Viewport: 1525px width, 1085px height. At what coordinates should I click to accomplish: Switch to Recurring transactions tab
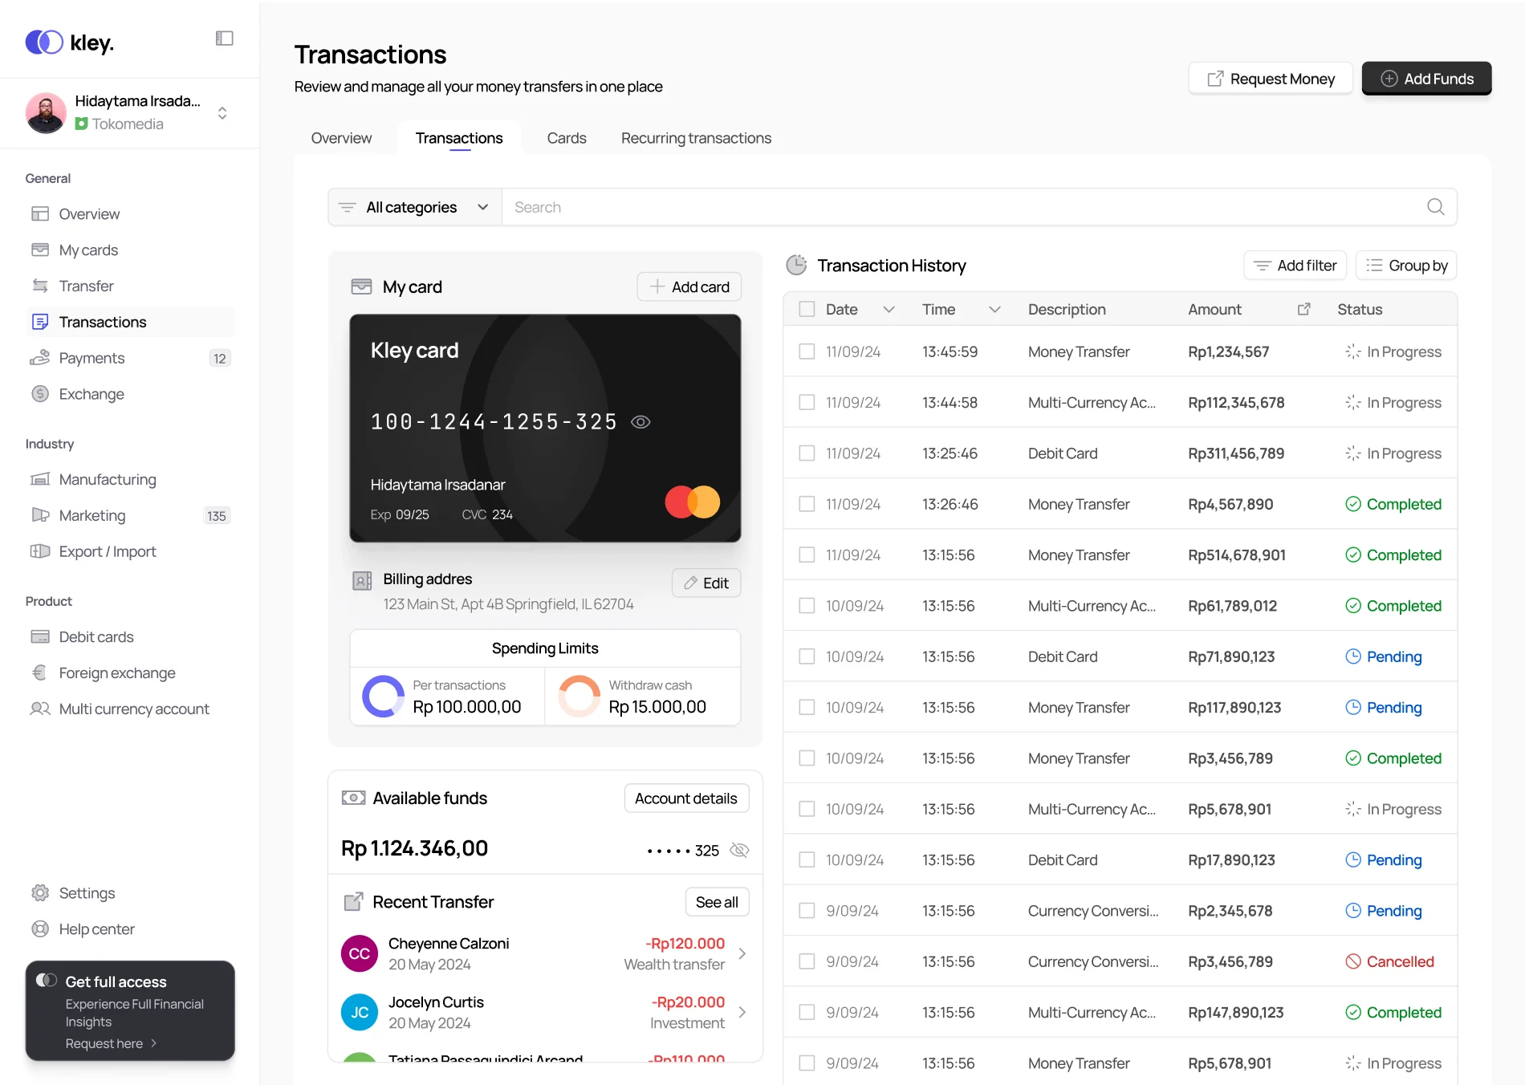pos(696,138)
